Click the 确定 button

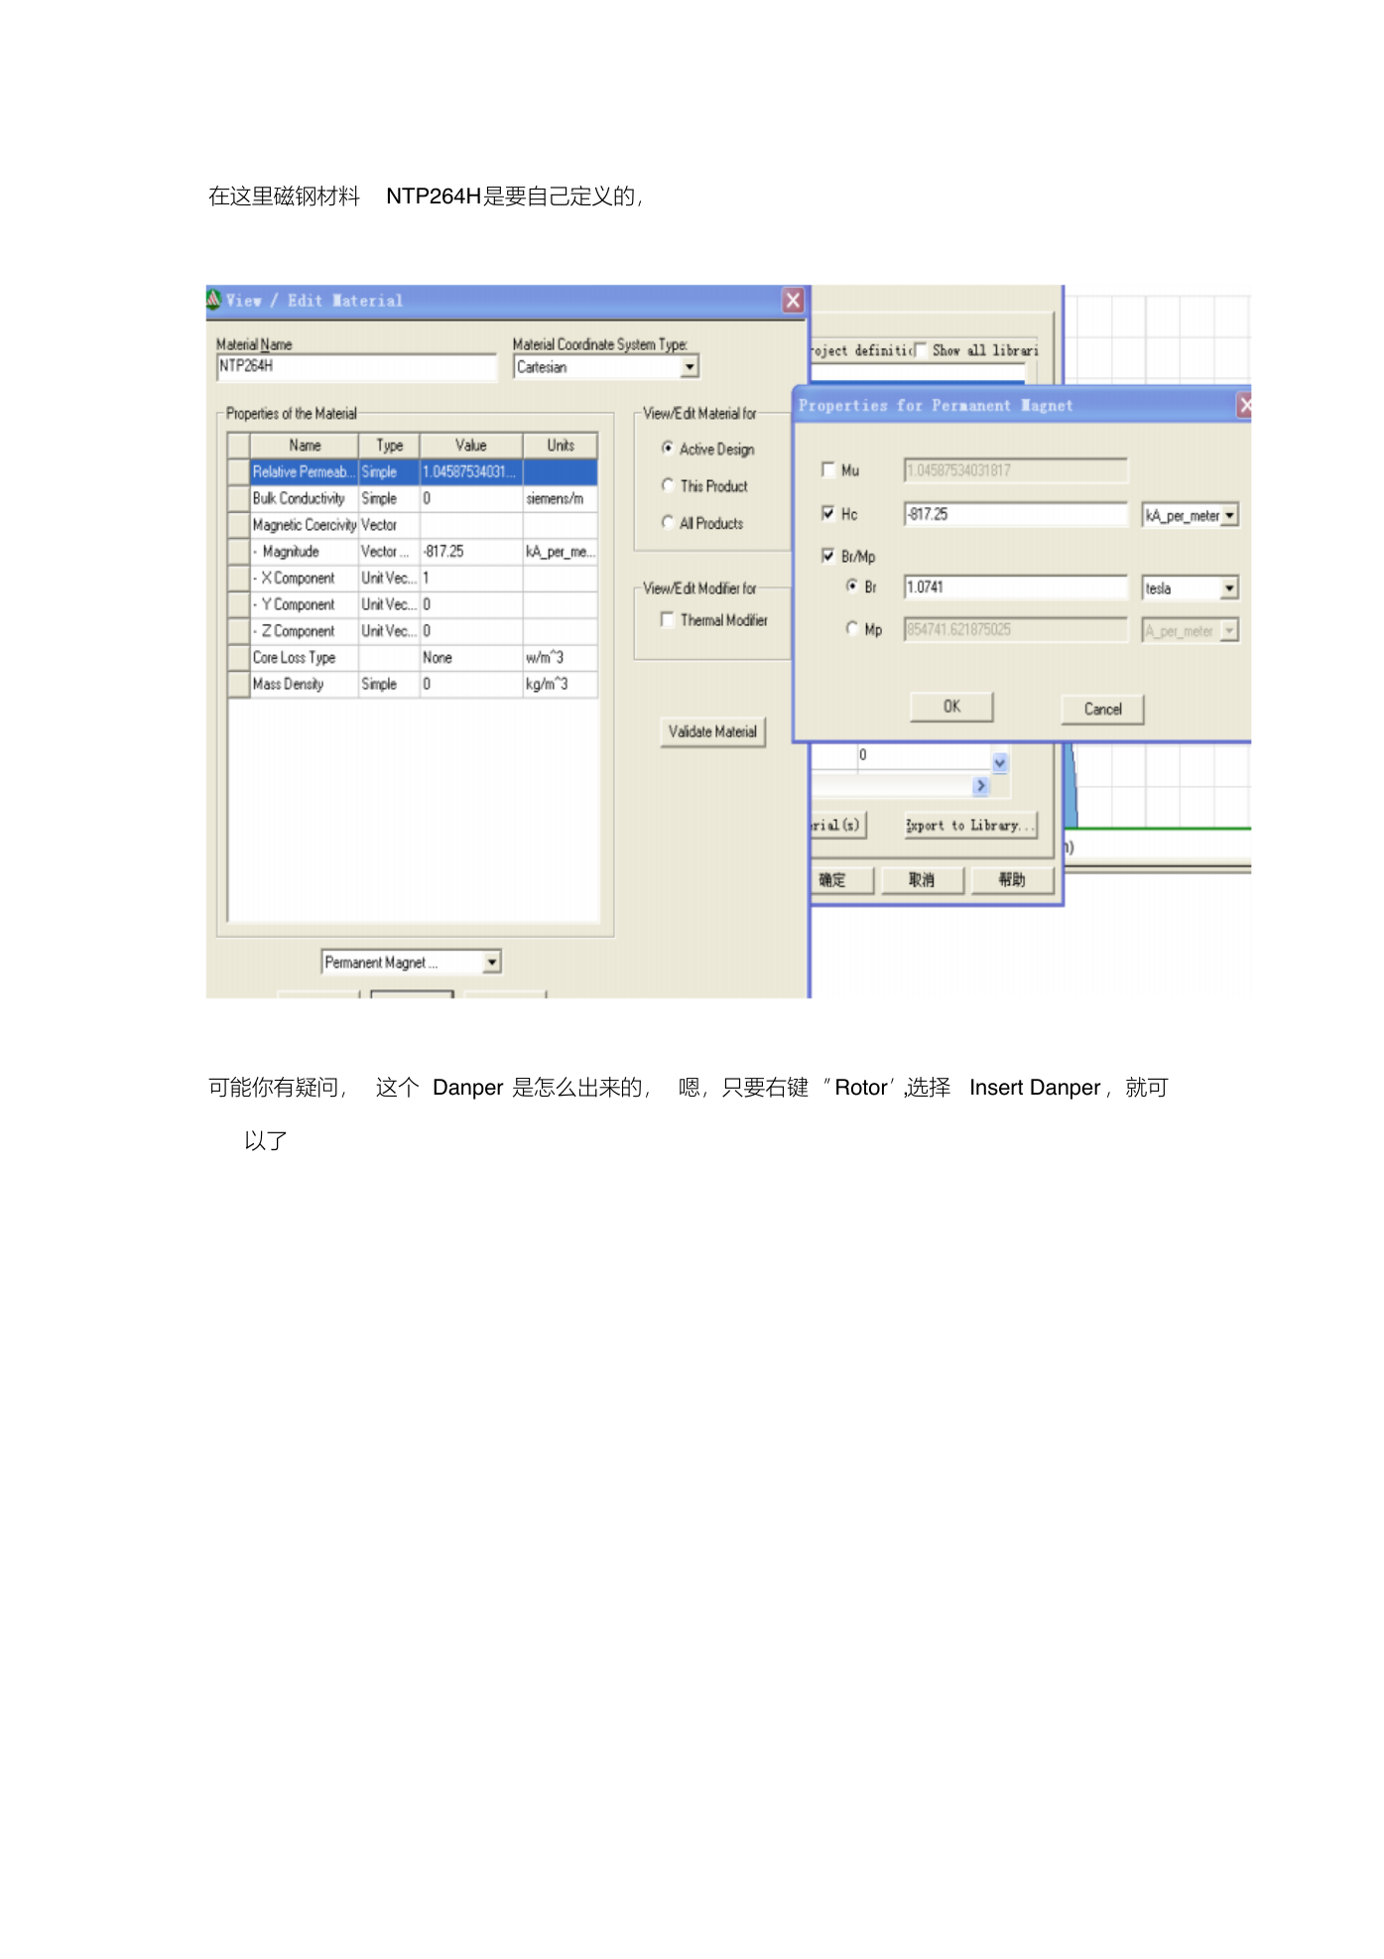tap(839, 880)
